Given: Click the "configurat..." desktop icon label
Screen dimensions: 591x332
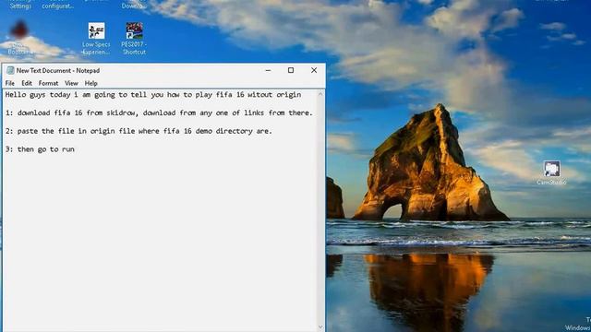Looking at the screenshot, I should pyautogui.click(x=57, y=6).
